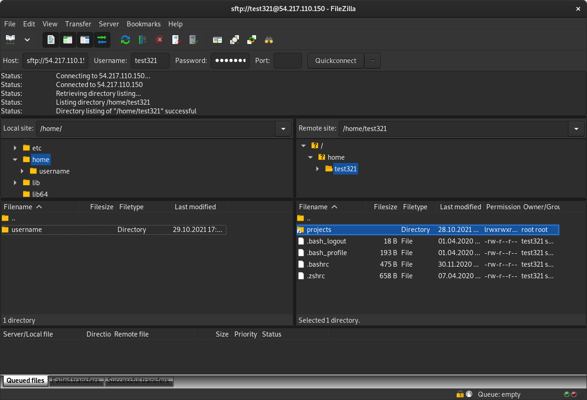587x400 pixels.
Task: Expand the lib folder in local tree
Action: (x=15, y=183)
